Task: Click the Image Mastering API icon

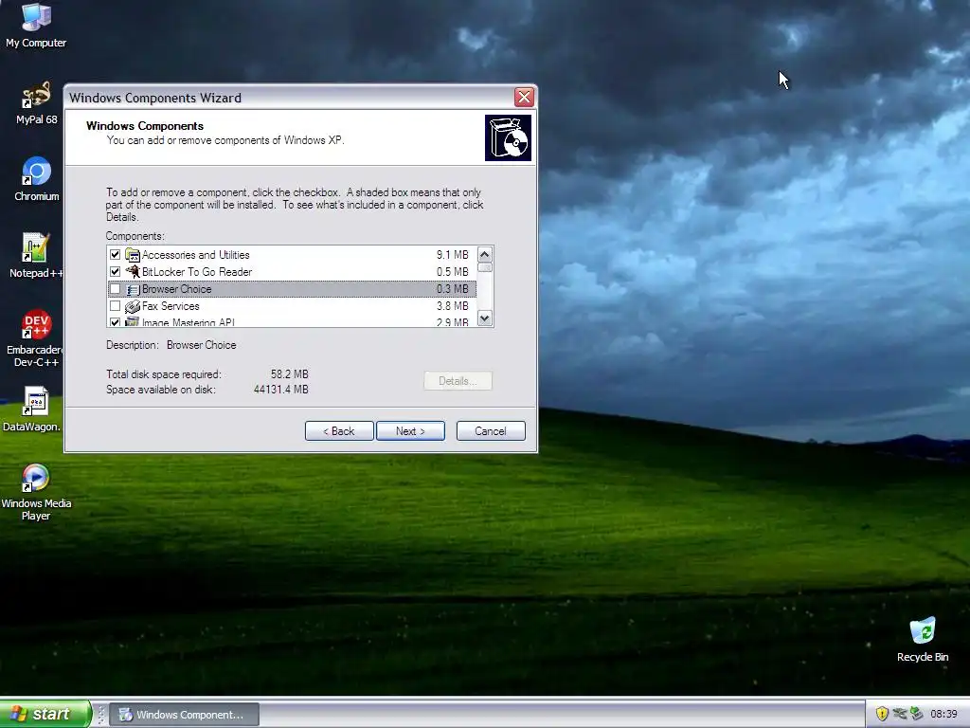Action: point(133,321)
